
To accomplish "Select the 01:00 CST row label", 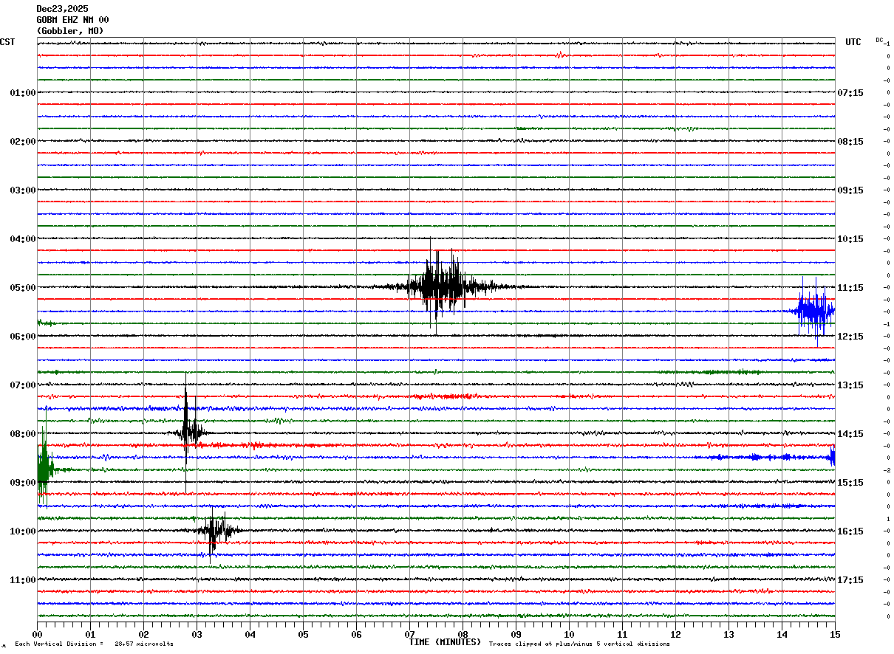I will 23,93.
